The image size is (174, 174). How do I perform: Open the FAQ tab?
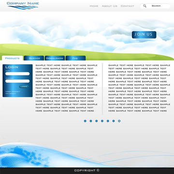(75, 58)
